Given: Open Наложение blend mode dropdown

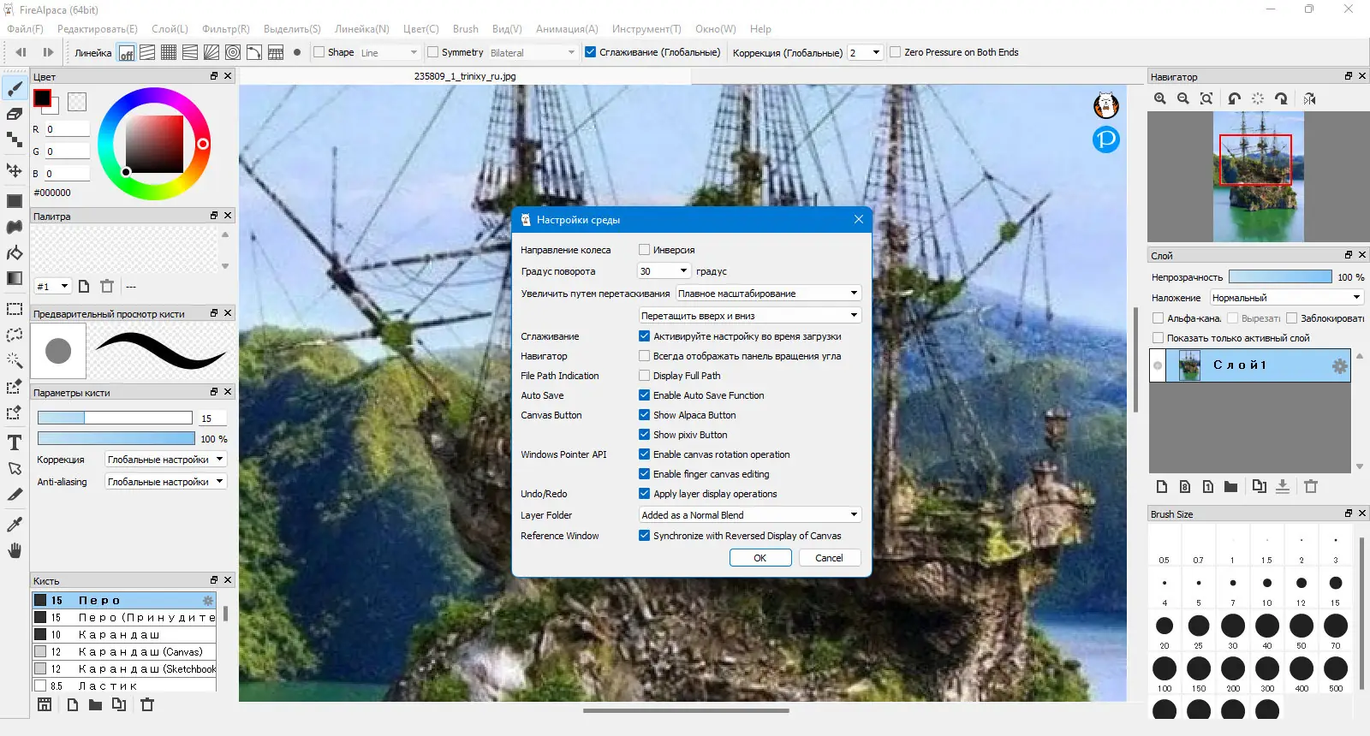Looking at the screenshot, I should click(1287, 298).
